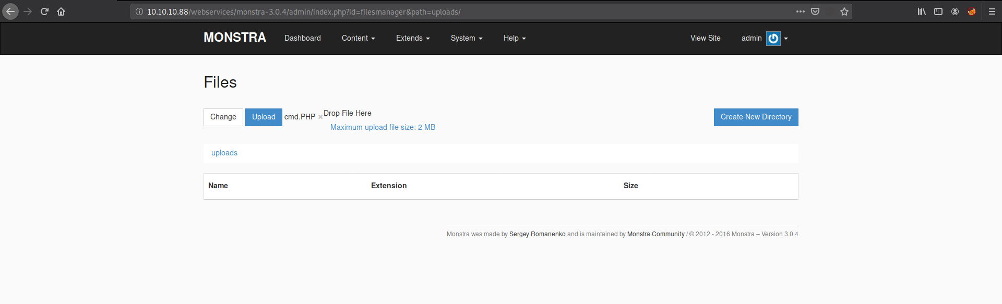Click the cmd.PHP file name
1002x304 pixels.
pyautogui.click(x=300, y=117)
